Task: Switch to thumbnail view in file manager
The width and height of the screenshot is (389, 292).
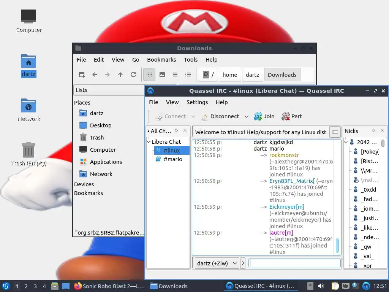Action: (162, 75)
